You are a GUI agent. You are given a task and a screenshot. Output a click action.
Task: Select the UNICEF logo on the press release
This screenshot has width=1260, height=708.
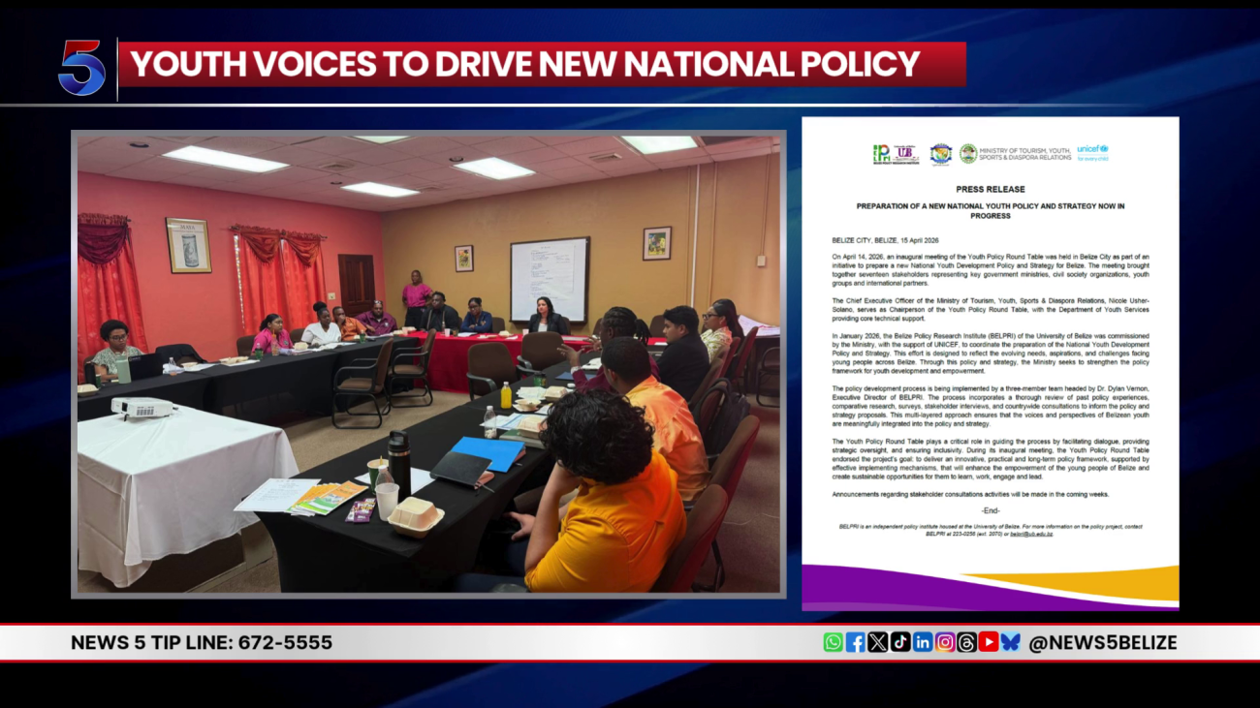tap(1092, 153)
